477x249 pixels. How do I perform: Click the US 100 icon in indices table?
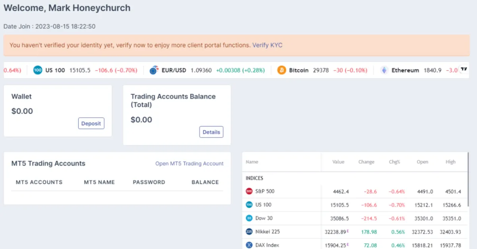click(249, 205)
